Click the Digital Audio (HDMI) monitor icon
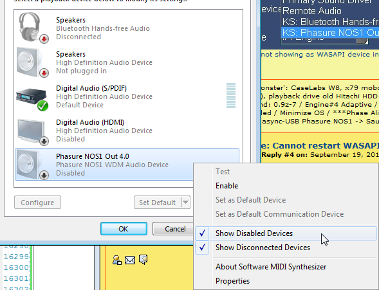379x290 pixels. tap(33, 132)
